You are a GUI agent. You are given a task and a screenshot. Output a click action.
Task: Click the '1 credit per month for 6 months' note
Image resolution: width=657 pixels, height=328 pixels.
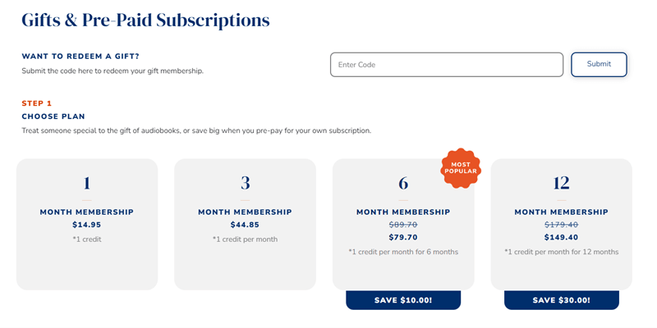[403, 252]
